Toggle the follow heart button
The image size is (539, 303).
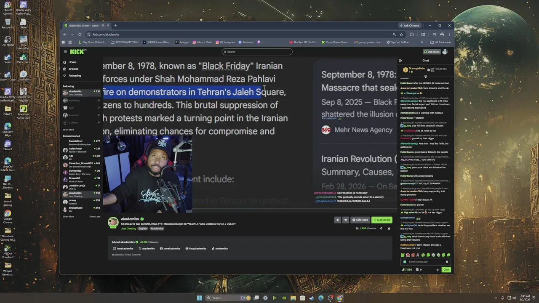pyautogui.click(x=346, y=220)
